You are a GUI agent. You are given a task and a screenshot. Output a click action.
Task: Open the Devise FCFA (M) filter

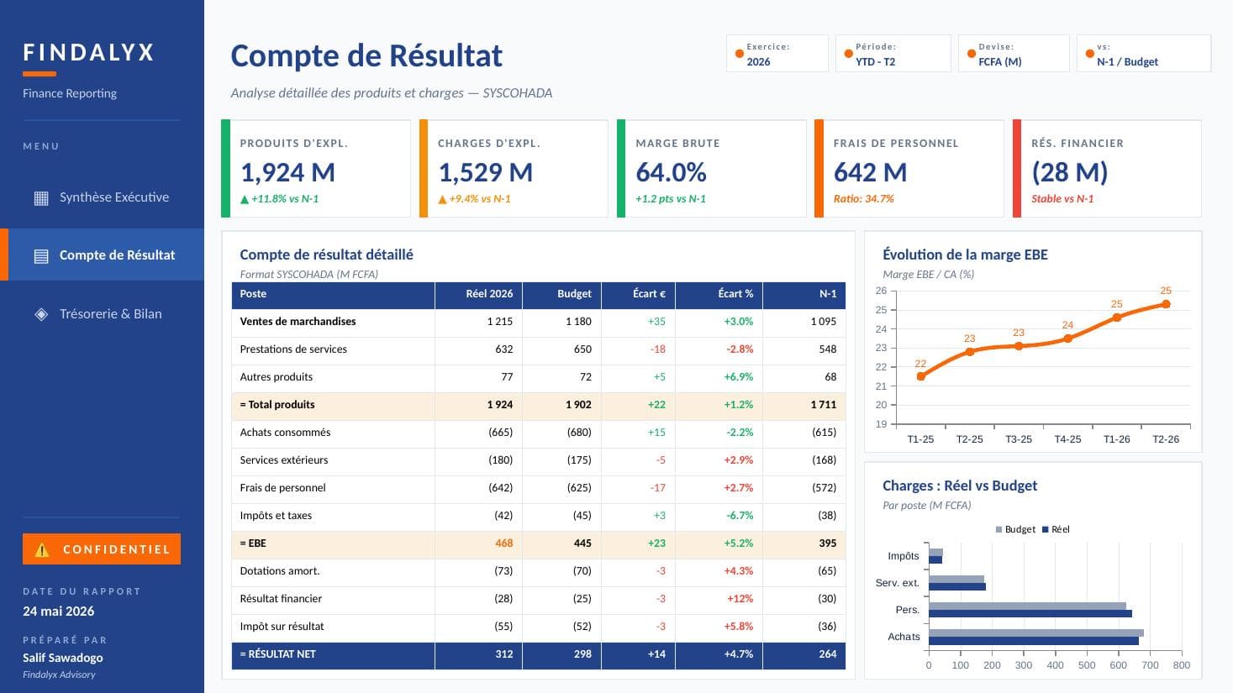pos(1014,53)
